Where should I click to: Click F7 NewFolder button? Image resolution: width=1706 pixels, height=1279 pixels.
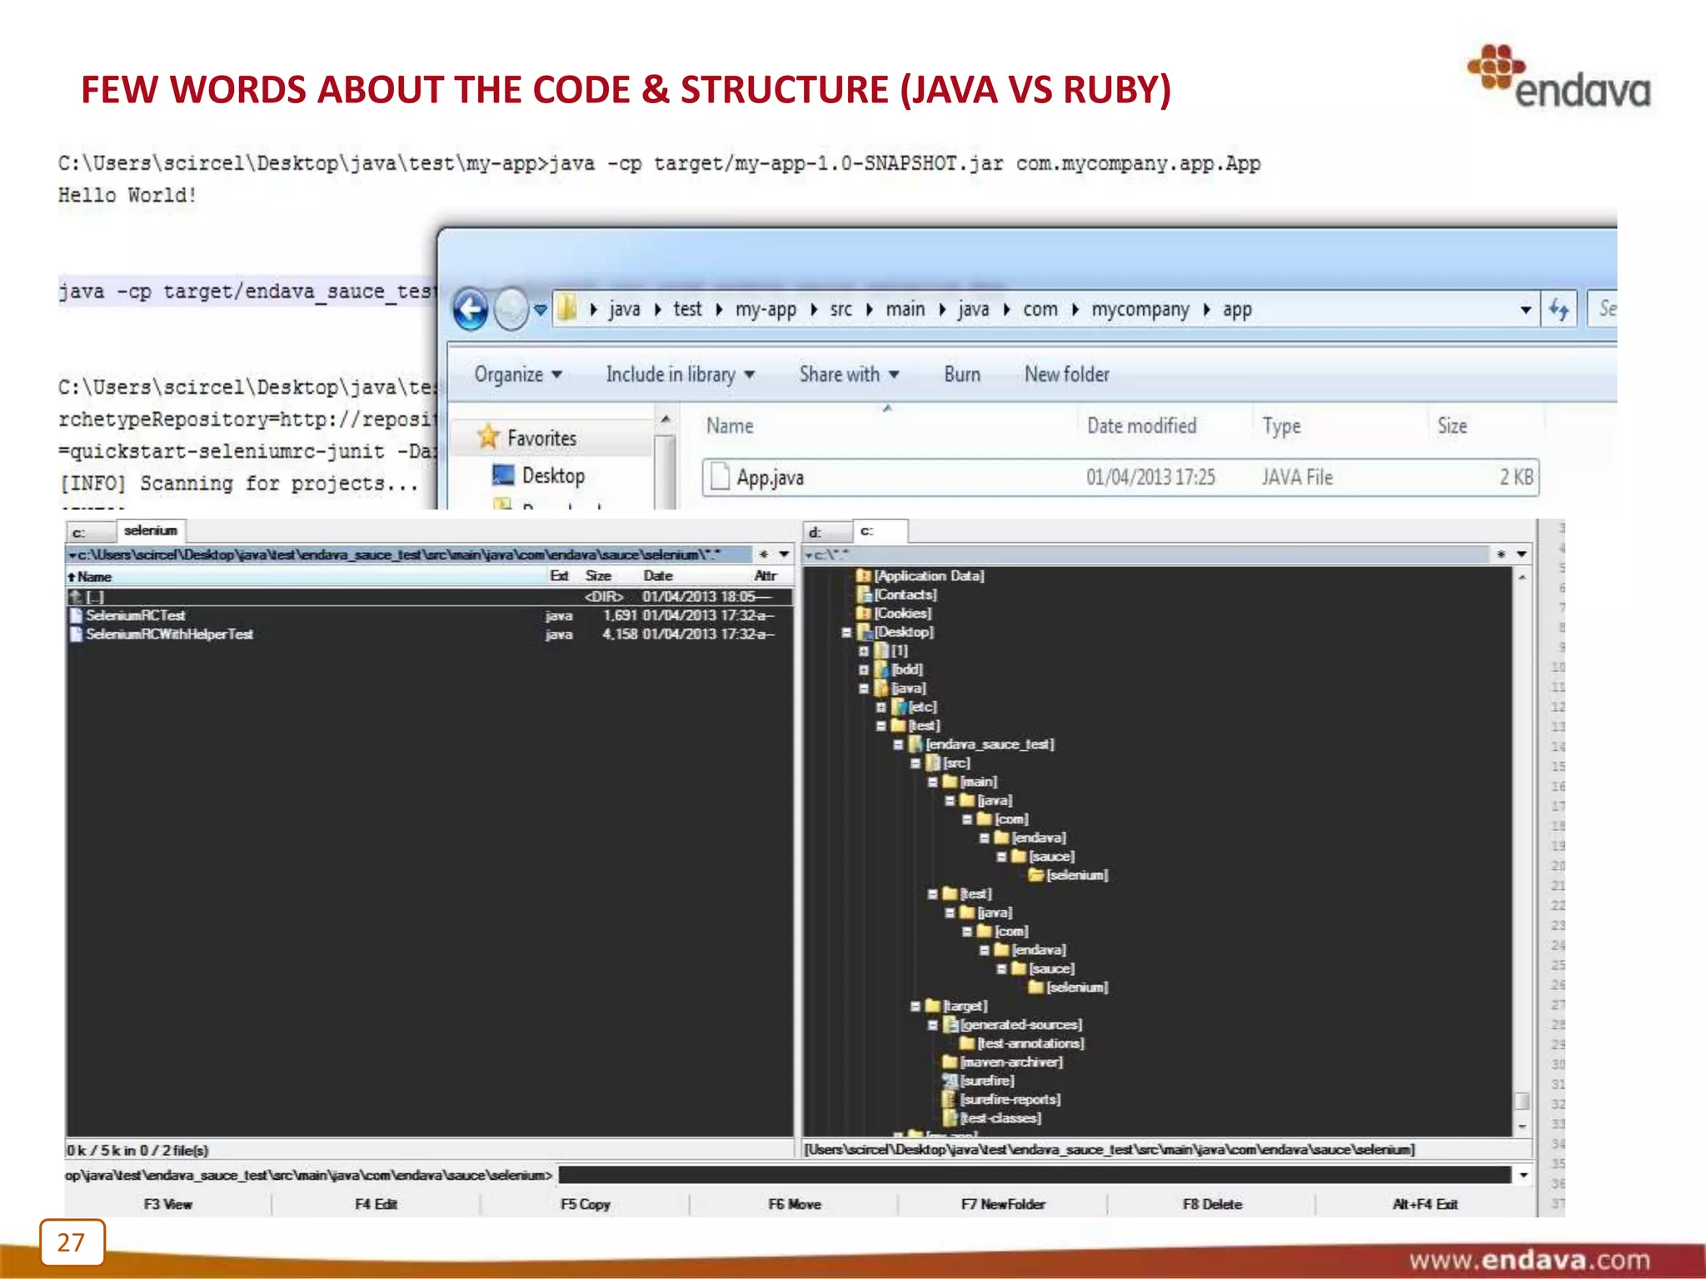(1003, 1204)
